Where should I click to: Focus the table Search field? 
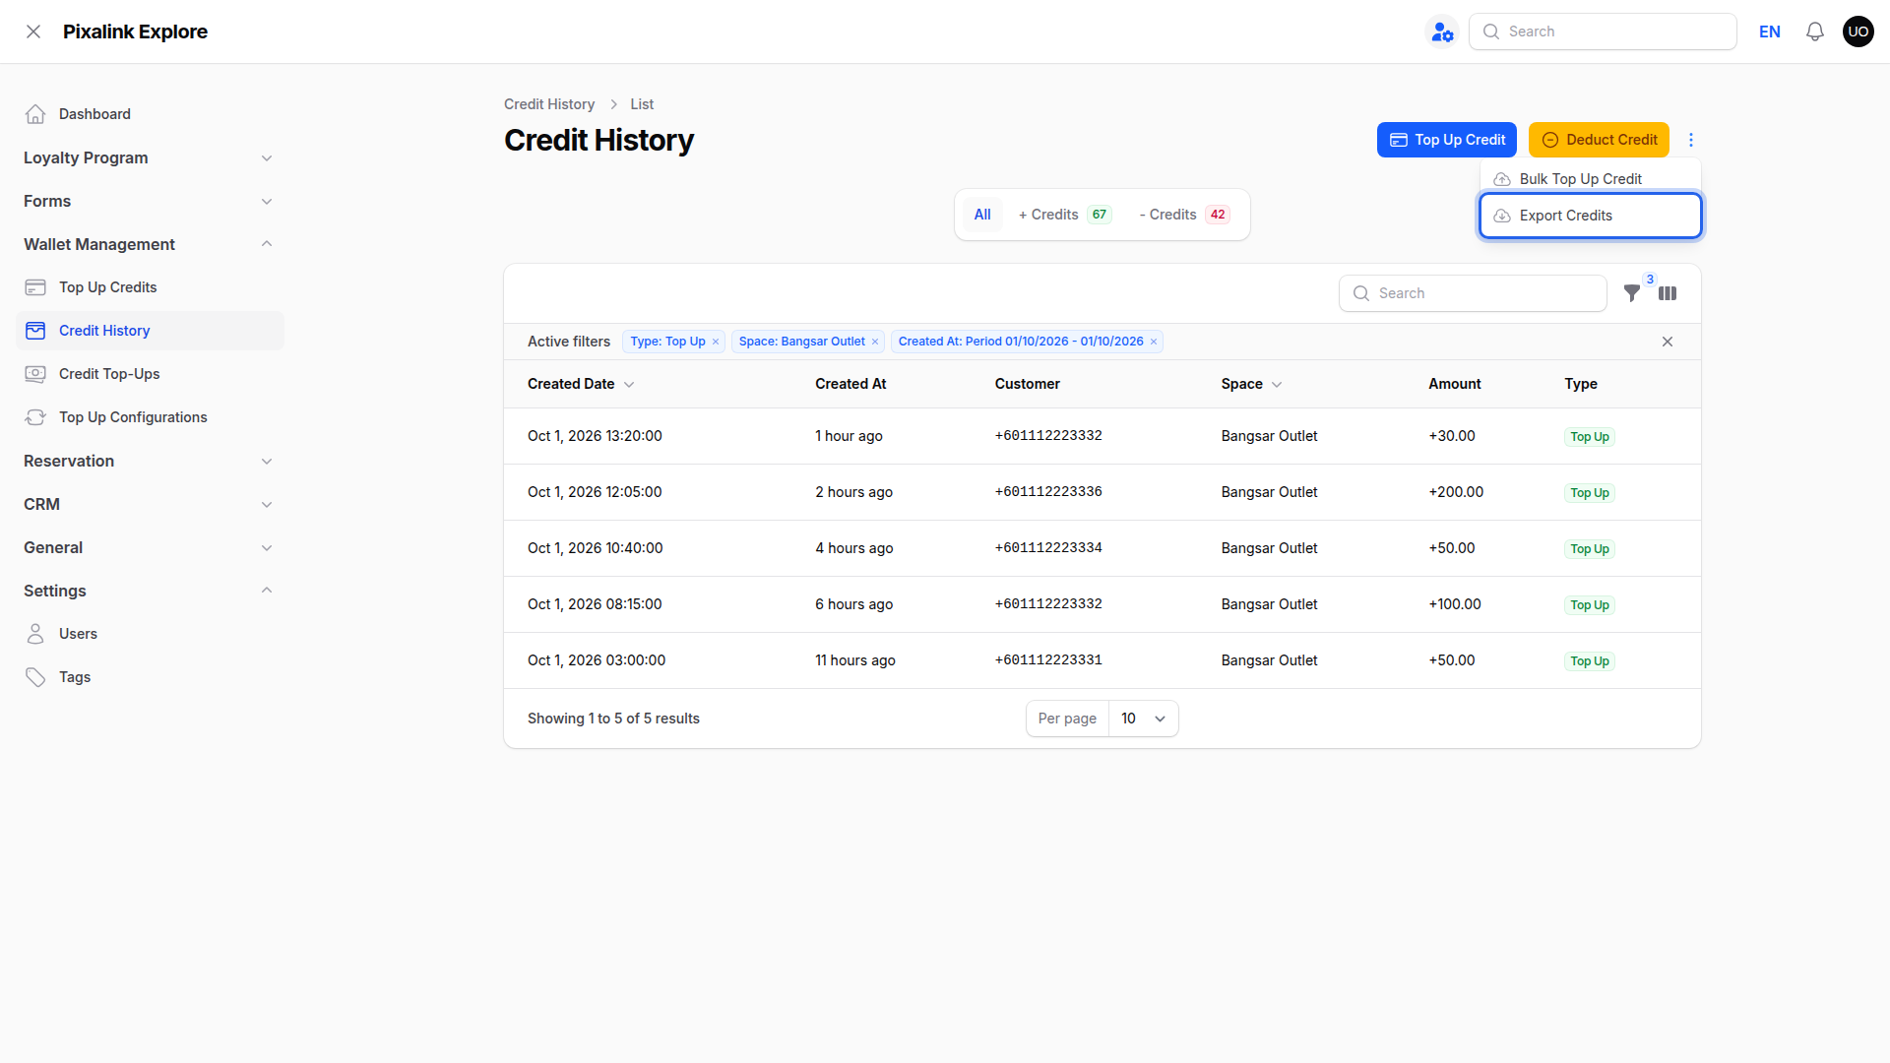(x=1473, y=293)
